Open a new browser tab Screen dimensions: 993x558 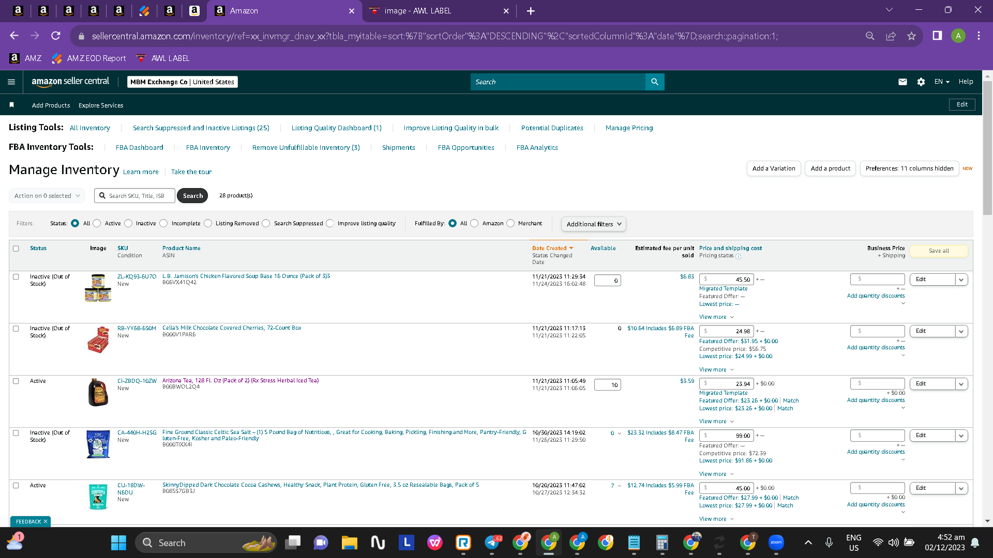(x=531, y=11)
